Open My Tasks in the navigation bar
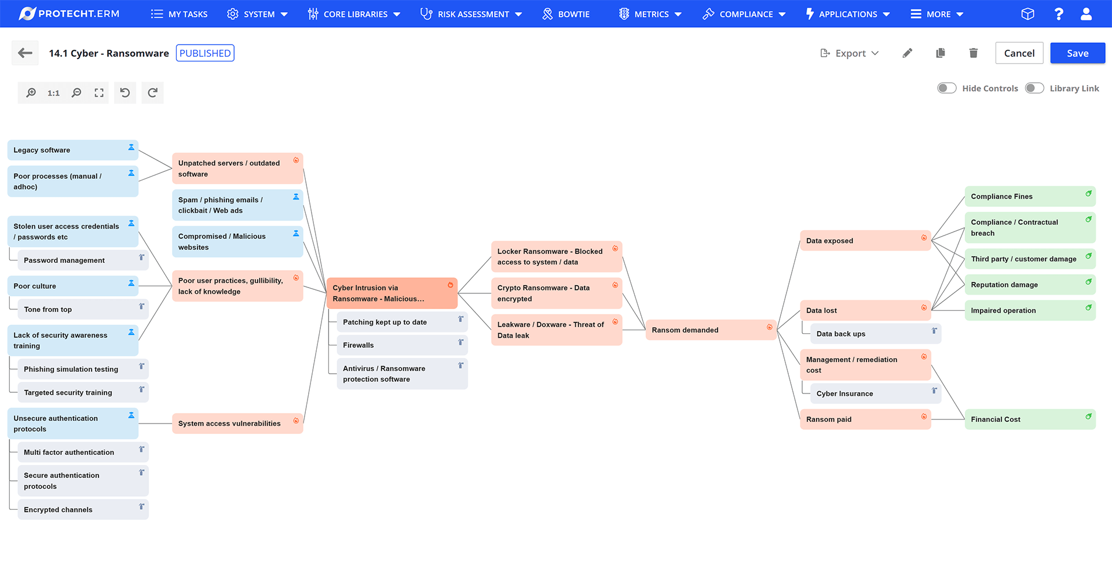 coord(179,14)
